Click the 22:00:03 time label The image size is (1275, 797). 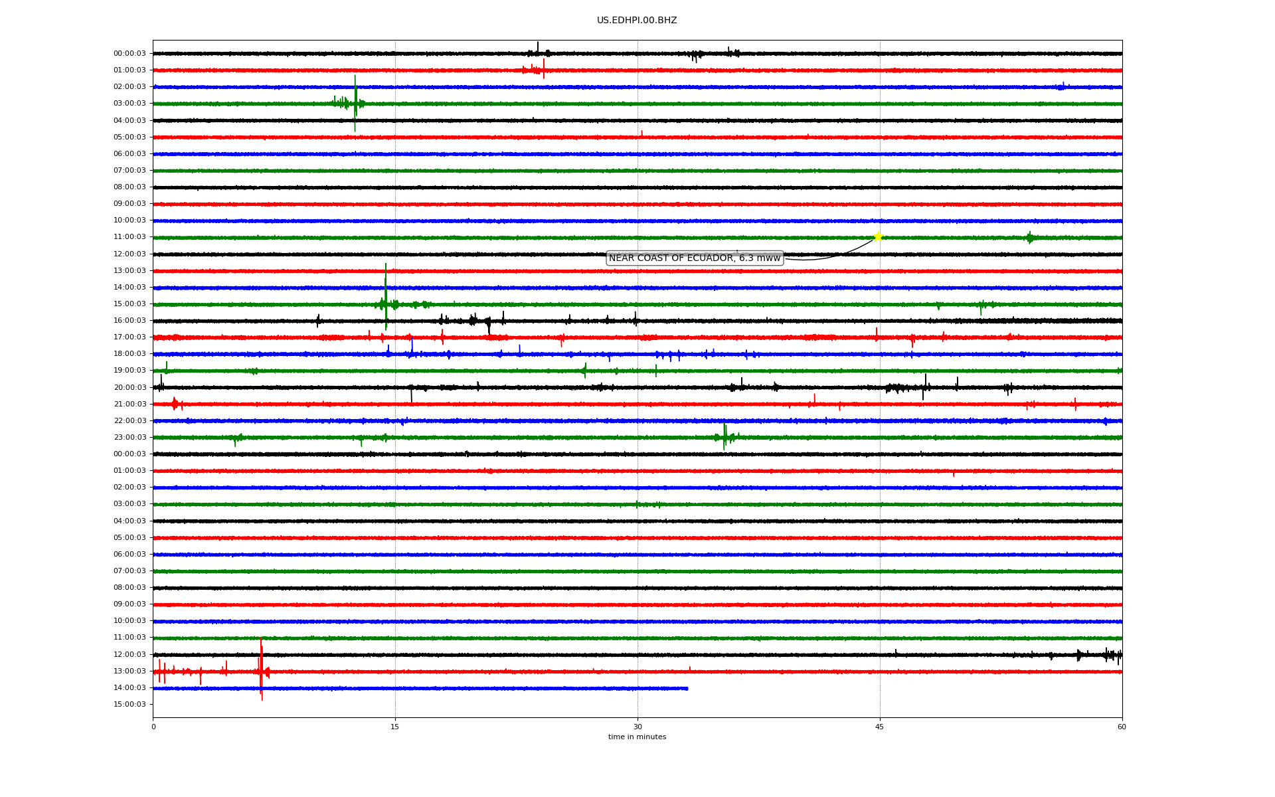point(129,420)
